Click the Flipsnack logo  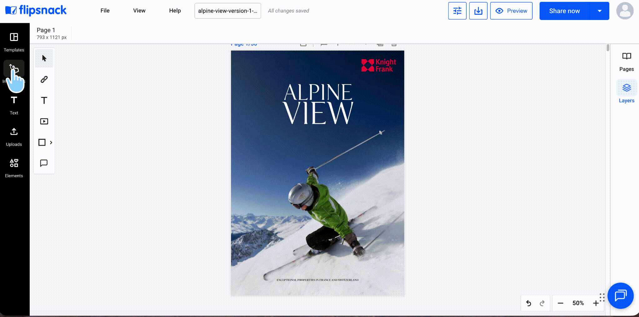(x=36, y=10)
